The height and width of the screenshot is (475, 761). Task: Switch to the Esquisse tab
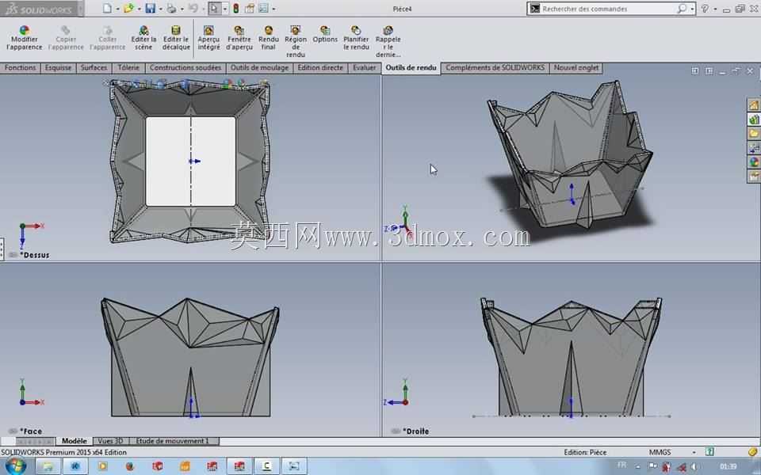point(58,68)
